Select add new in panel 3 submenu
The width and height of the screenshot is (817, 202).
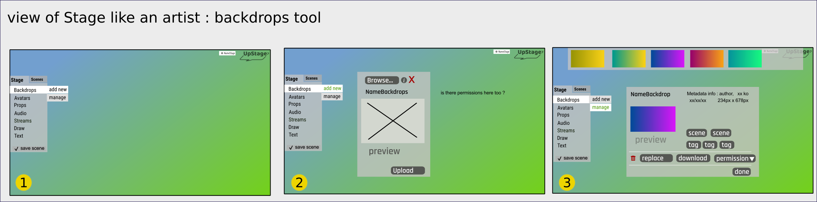[x=601, y=99]
